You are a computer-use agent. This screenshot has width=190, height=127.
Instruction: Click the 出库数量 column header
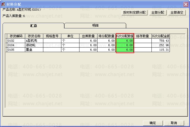click(88, 36)
